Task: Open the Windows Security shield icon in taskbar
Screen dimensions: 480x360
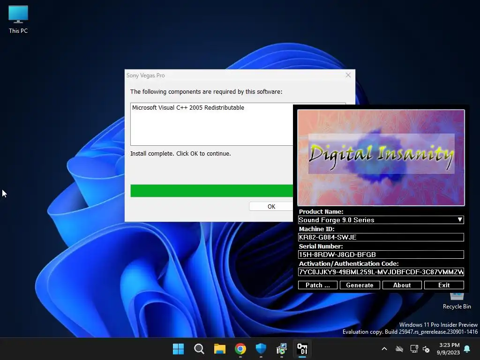Action: [x=261, y=349]
